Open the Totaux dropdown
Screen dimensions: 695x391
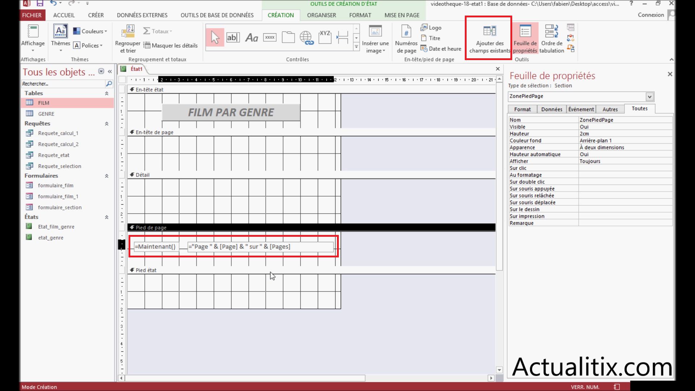157,31
